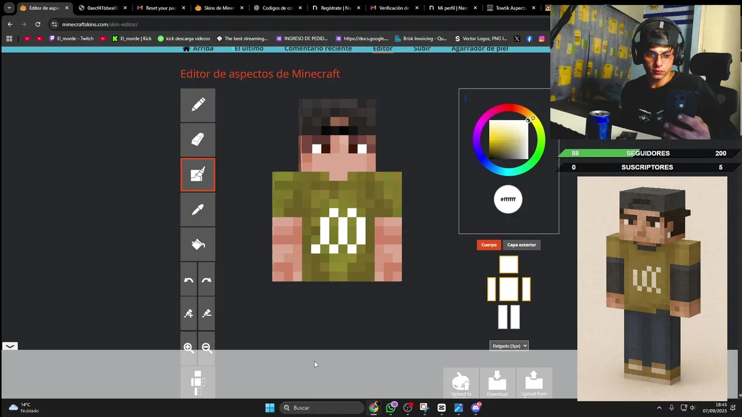
Task: Reload the minecraftskins page
Action: [x=38, y=24]
